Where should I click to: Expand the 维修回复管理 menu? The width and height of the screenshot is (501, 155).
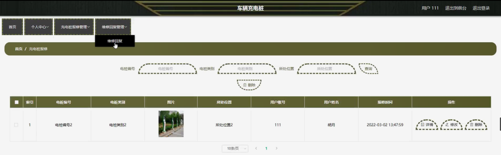coord(113,27)
